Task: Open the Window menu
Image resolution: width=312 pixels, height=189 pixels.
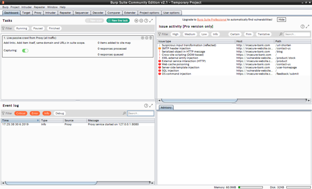Action: click(x=52, y=7)
